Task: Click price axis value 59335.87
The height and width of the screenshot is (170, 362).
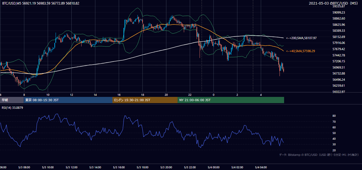Action: [339, 6]
